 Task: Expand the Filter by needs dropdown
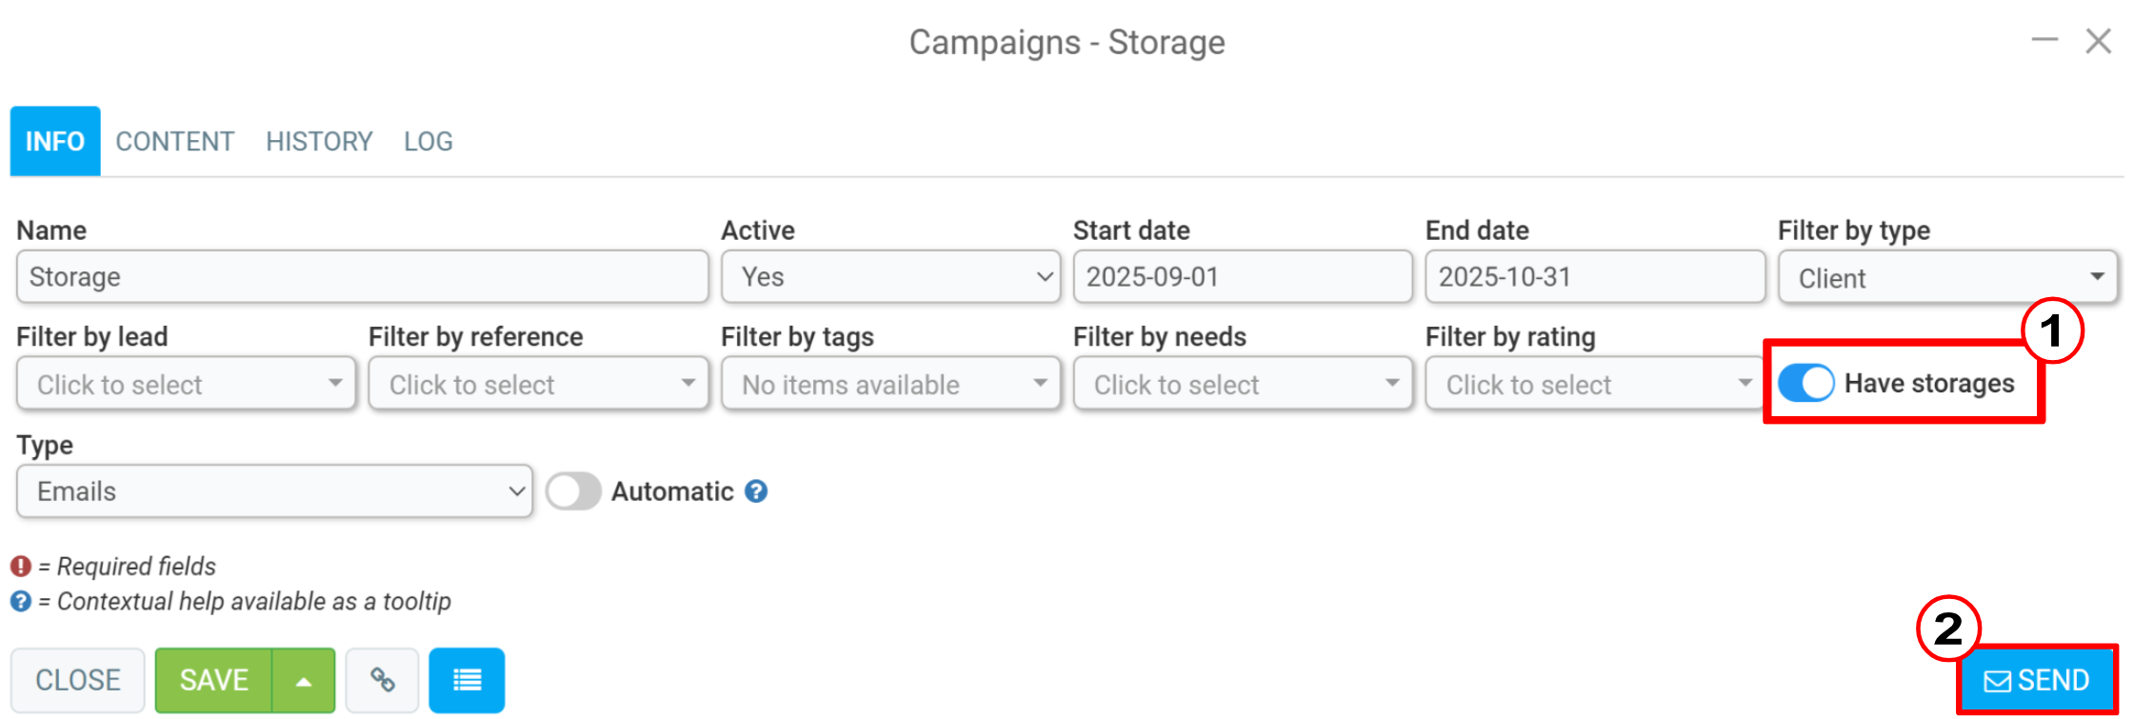tap(1243, 384)
